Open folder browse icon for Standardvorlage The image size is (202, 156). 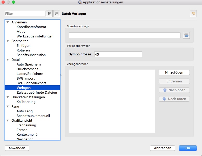[186, 35]
